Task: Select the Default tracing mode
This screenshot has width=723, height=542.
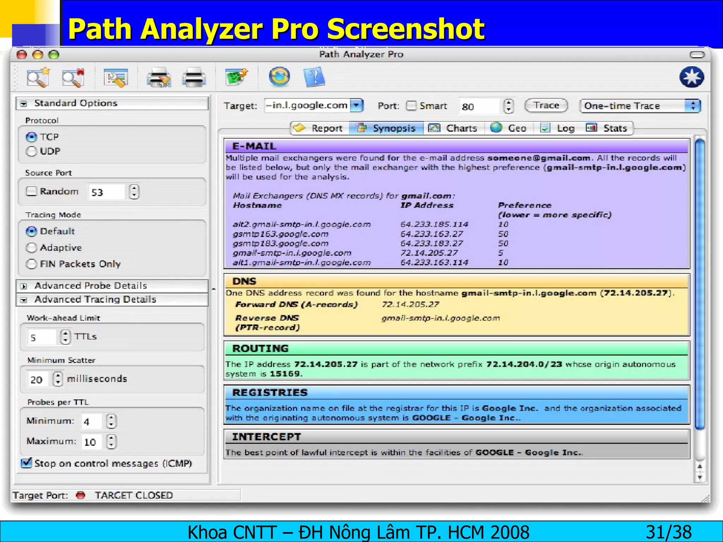Action: (31, 231)
